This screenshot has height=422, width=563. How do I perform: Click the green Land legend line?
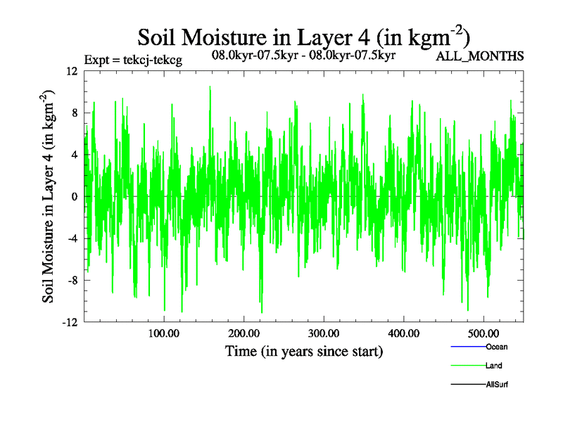click(467, 366)
